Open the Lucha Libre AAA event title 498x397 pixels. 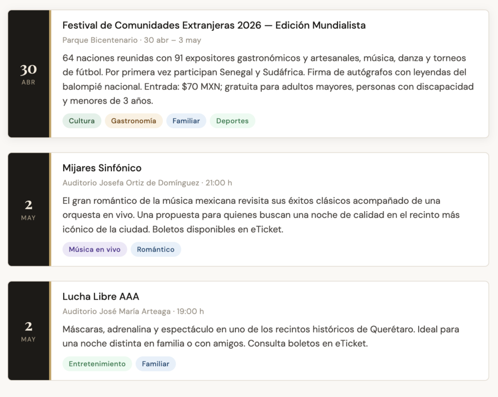tap(101, 297)
